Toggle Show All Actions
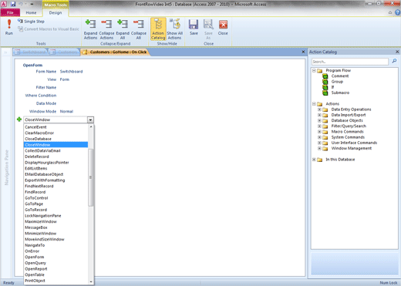Screen dimensions: 401x286 coord(175,29)
